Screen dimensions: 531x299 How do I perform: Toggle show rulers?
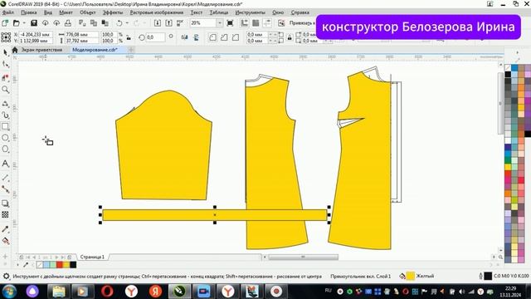244,23
